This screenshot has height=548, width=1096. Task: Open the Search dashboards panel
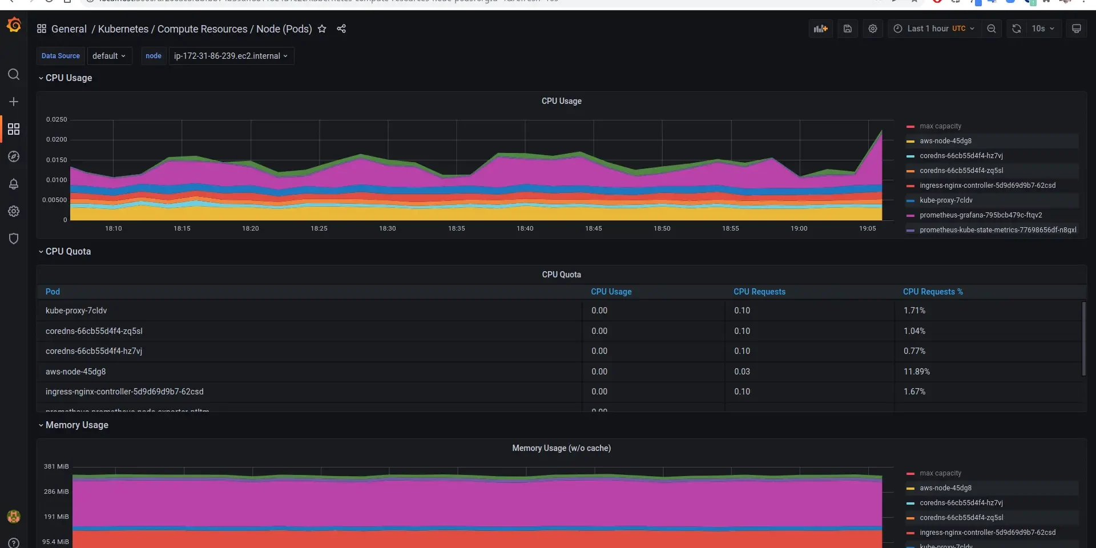click(x=14, y=74)
